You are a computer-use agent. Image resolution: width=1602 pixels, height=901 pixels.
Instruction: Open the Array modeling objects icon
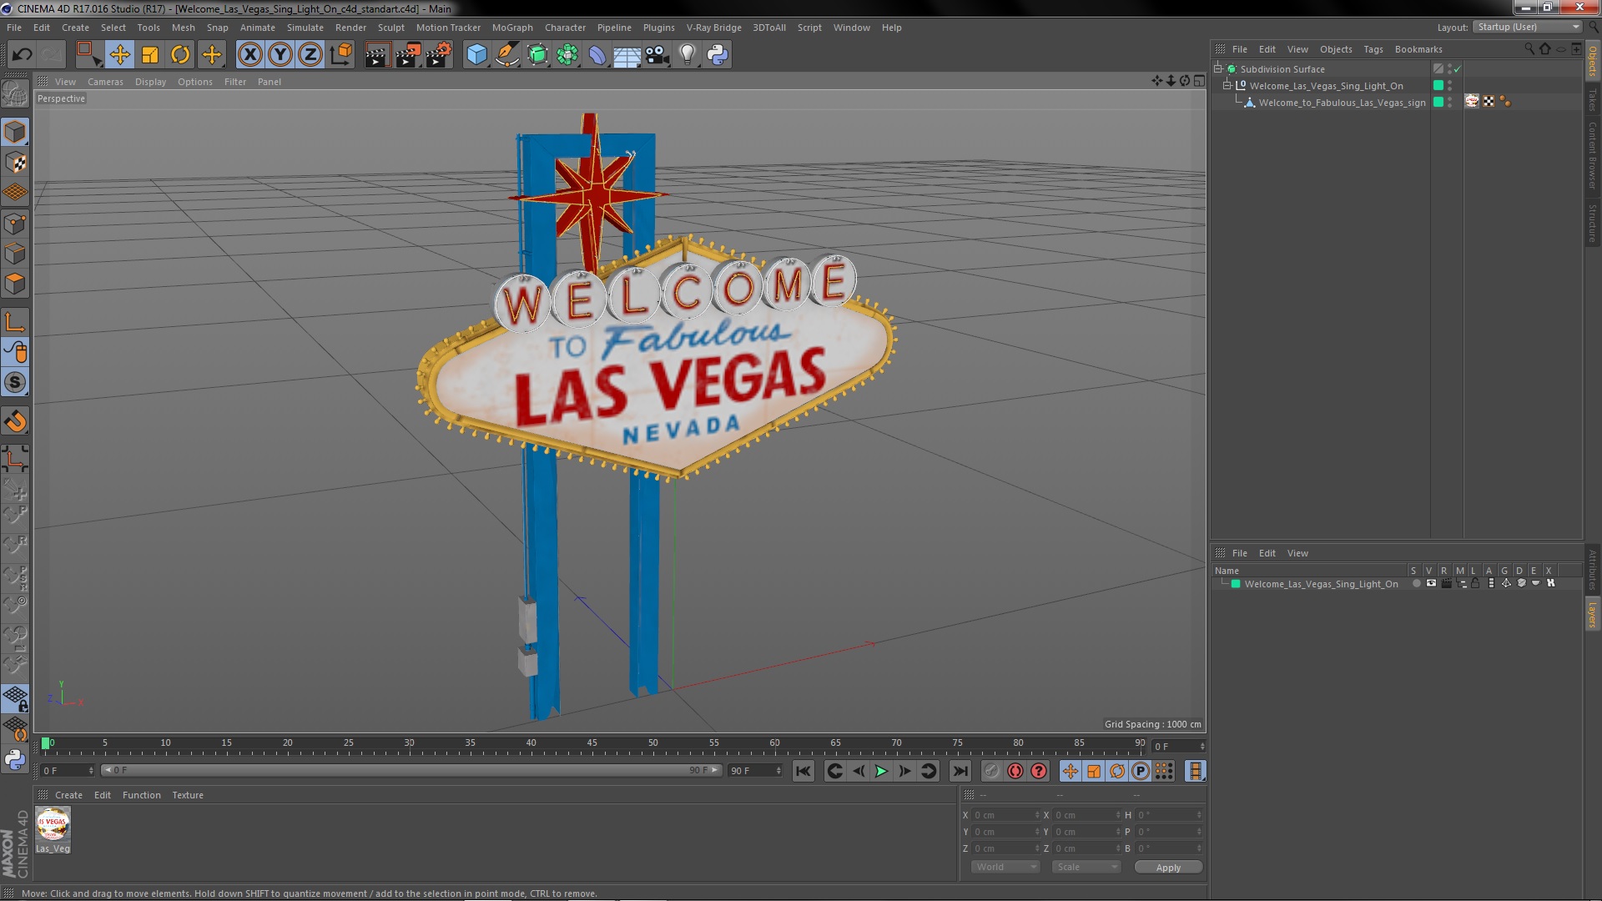coord(567,55)
